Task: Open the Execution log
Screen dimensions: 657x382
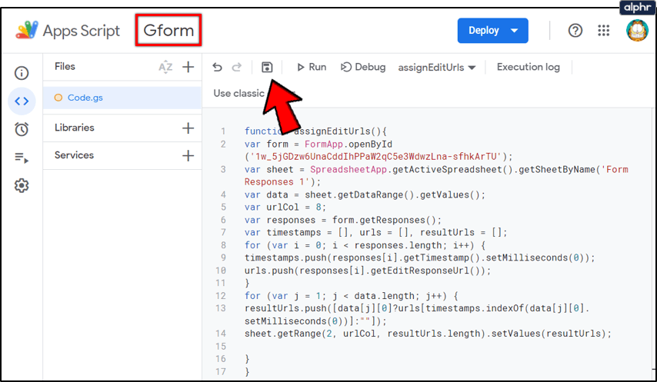Action: pos(528,67)
